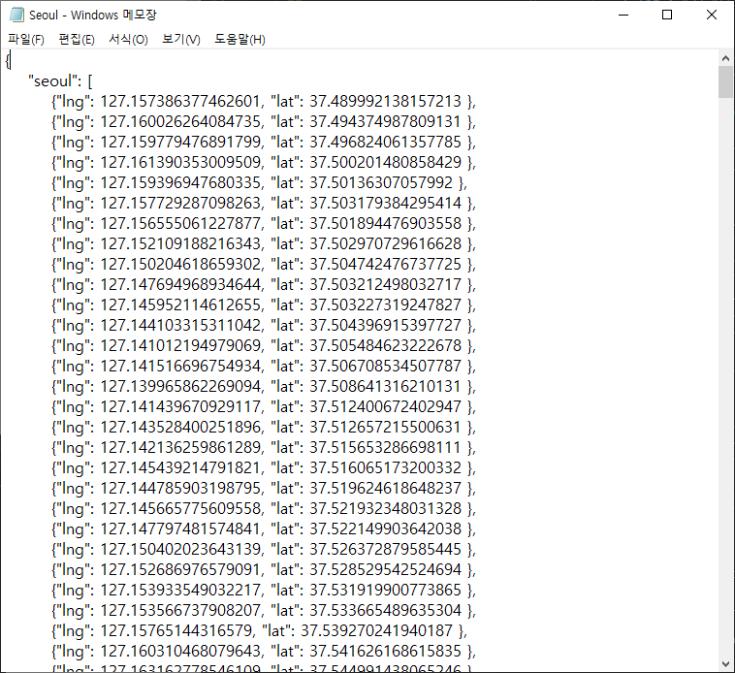
Task: Click on value 127.141439670929117
Action: 180,407
